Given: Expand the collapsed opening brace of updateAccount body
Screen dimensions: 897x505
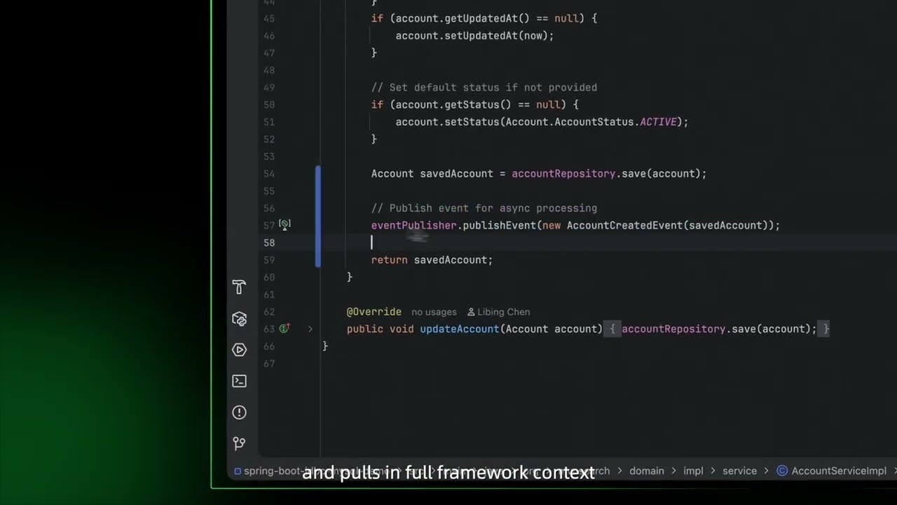Looking at the screenshot, I should 612,329.
